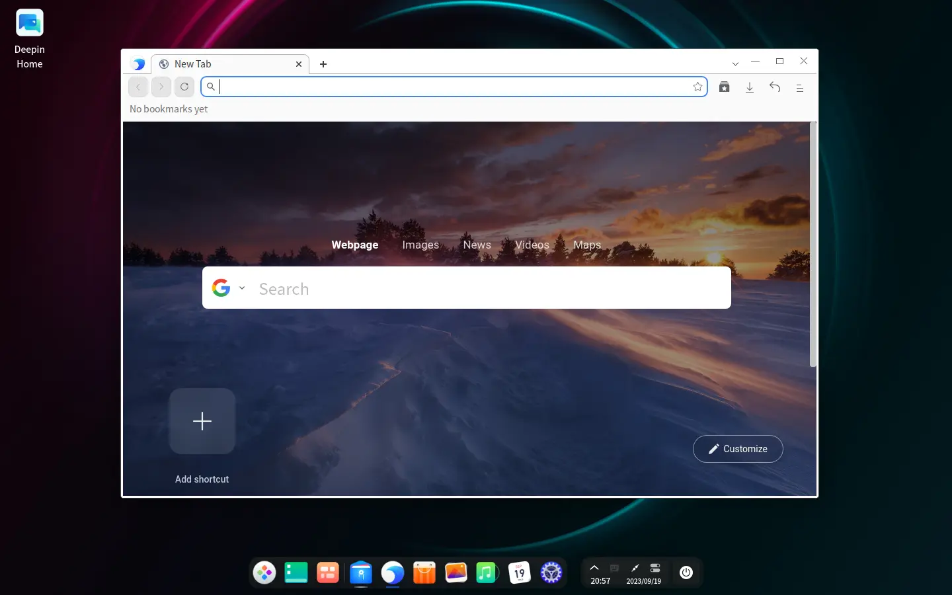Viewport: 952px width, 595px height.
Task: Open a new tab with plus icon
Action: coord(323,64)
